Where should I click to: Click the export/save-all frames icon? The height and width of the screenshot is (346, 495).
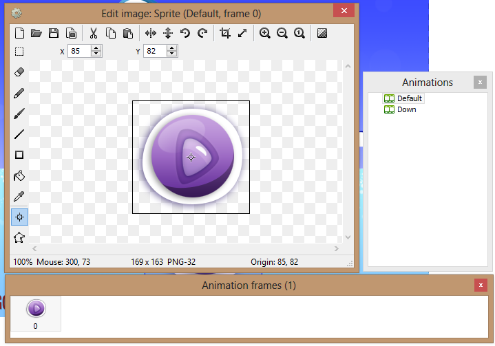[x=72, y=33]
